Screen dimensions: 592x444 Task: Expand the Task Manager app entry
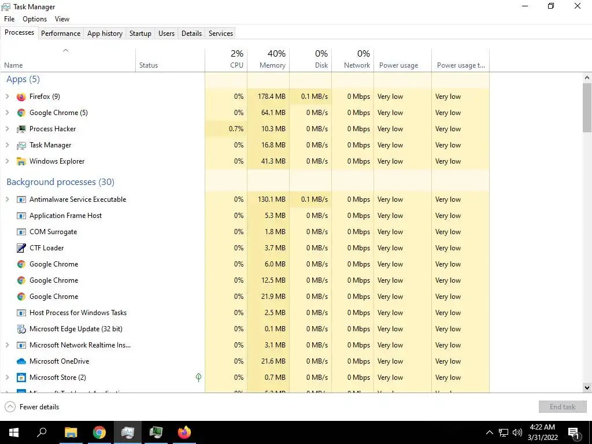coord(7,145)
